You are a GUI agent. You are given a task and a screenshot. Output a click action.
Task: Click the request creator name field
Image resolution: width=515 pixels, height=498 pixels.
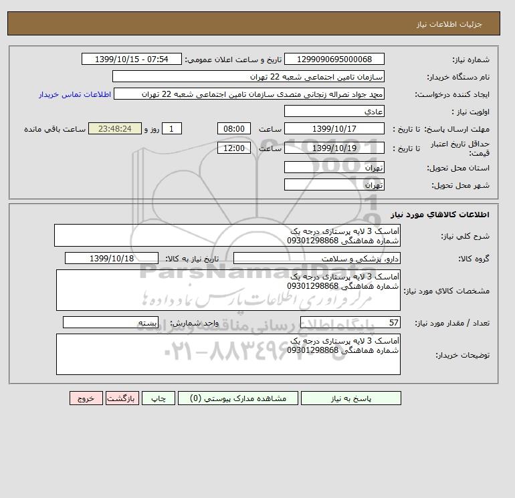pyautogui.click(x=249, y=94)
